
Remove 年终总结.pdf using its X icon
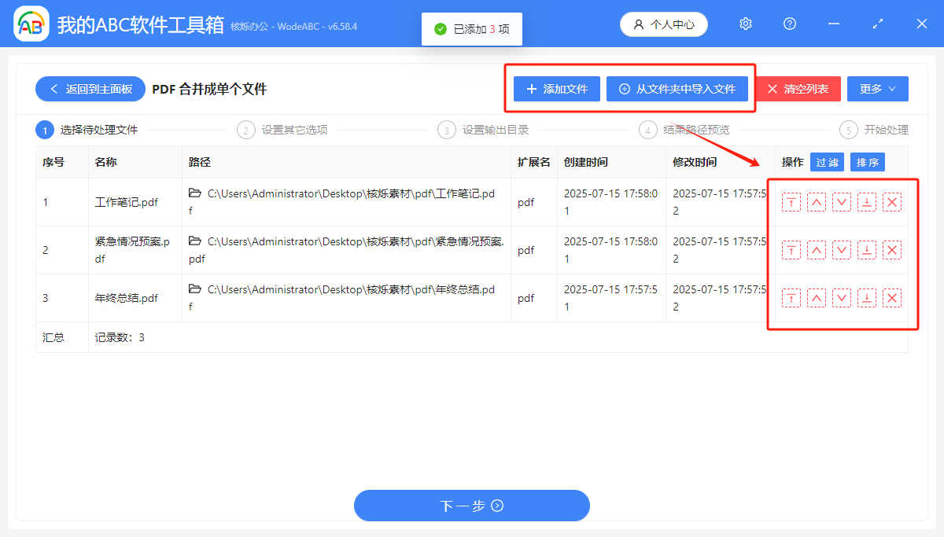point(892,297)
